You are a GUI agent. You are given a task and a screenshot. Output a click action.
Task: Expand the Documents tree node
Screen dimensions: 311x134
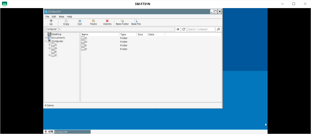46,38
